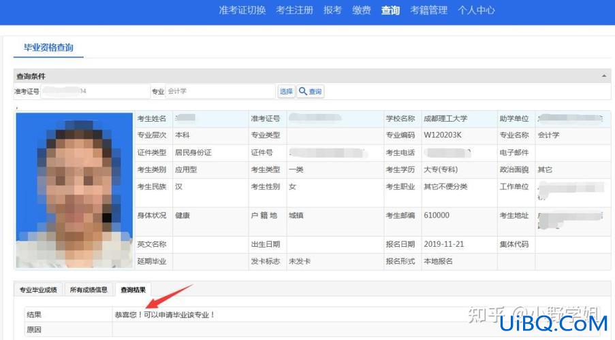Open the 准考证切换 menu item
The image size is (615, 340).
point(242,10)
